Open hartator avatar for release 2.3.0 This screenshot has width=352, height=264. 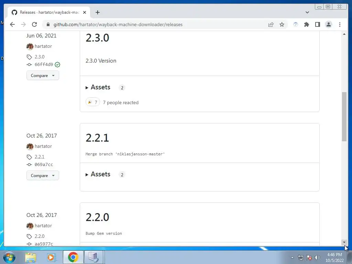[x=30, y=46]
